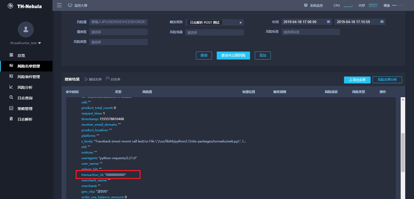Open the 值类型 dropdown
Screen dimensions: 414x199
coord(118,32)
